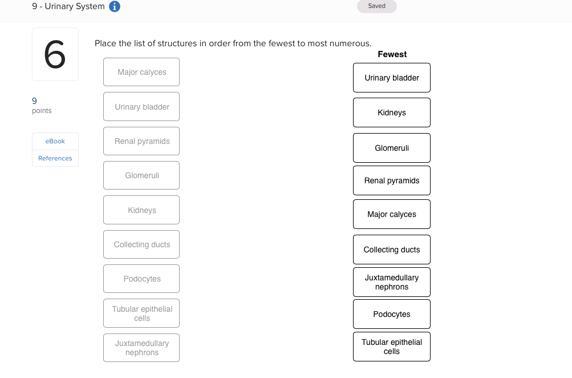Viewport: 572px width, 378px height.
Task: Click the question number 6 box
Action: (55, 54)
